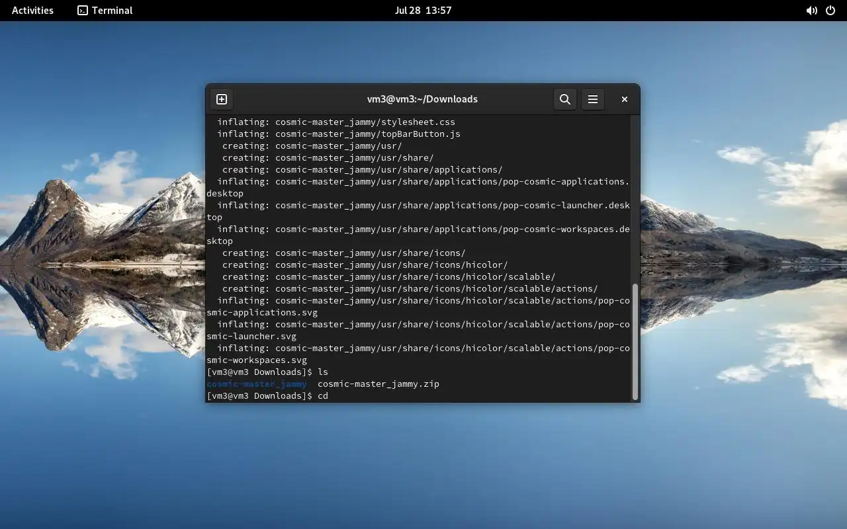This screenshot has width=847, height=529.
Task: Click the line creating hicolor/scalable/actions/
Action: (410, 289)
